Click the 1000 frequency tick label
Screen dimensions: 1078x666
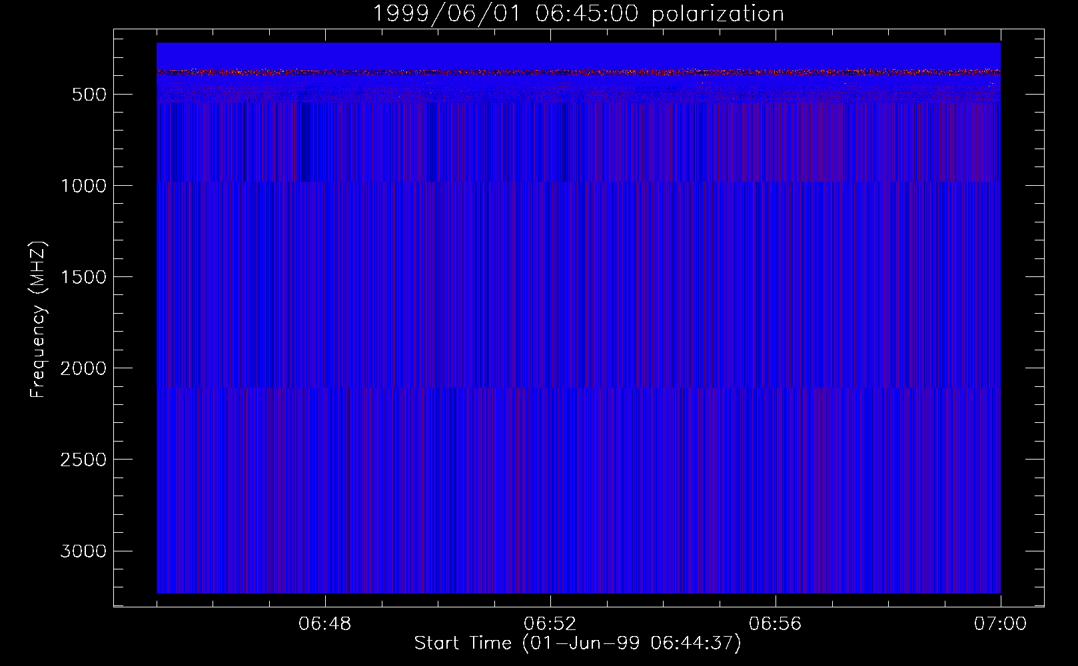coord(83,186)
